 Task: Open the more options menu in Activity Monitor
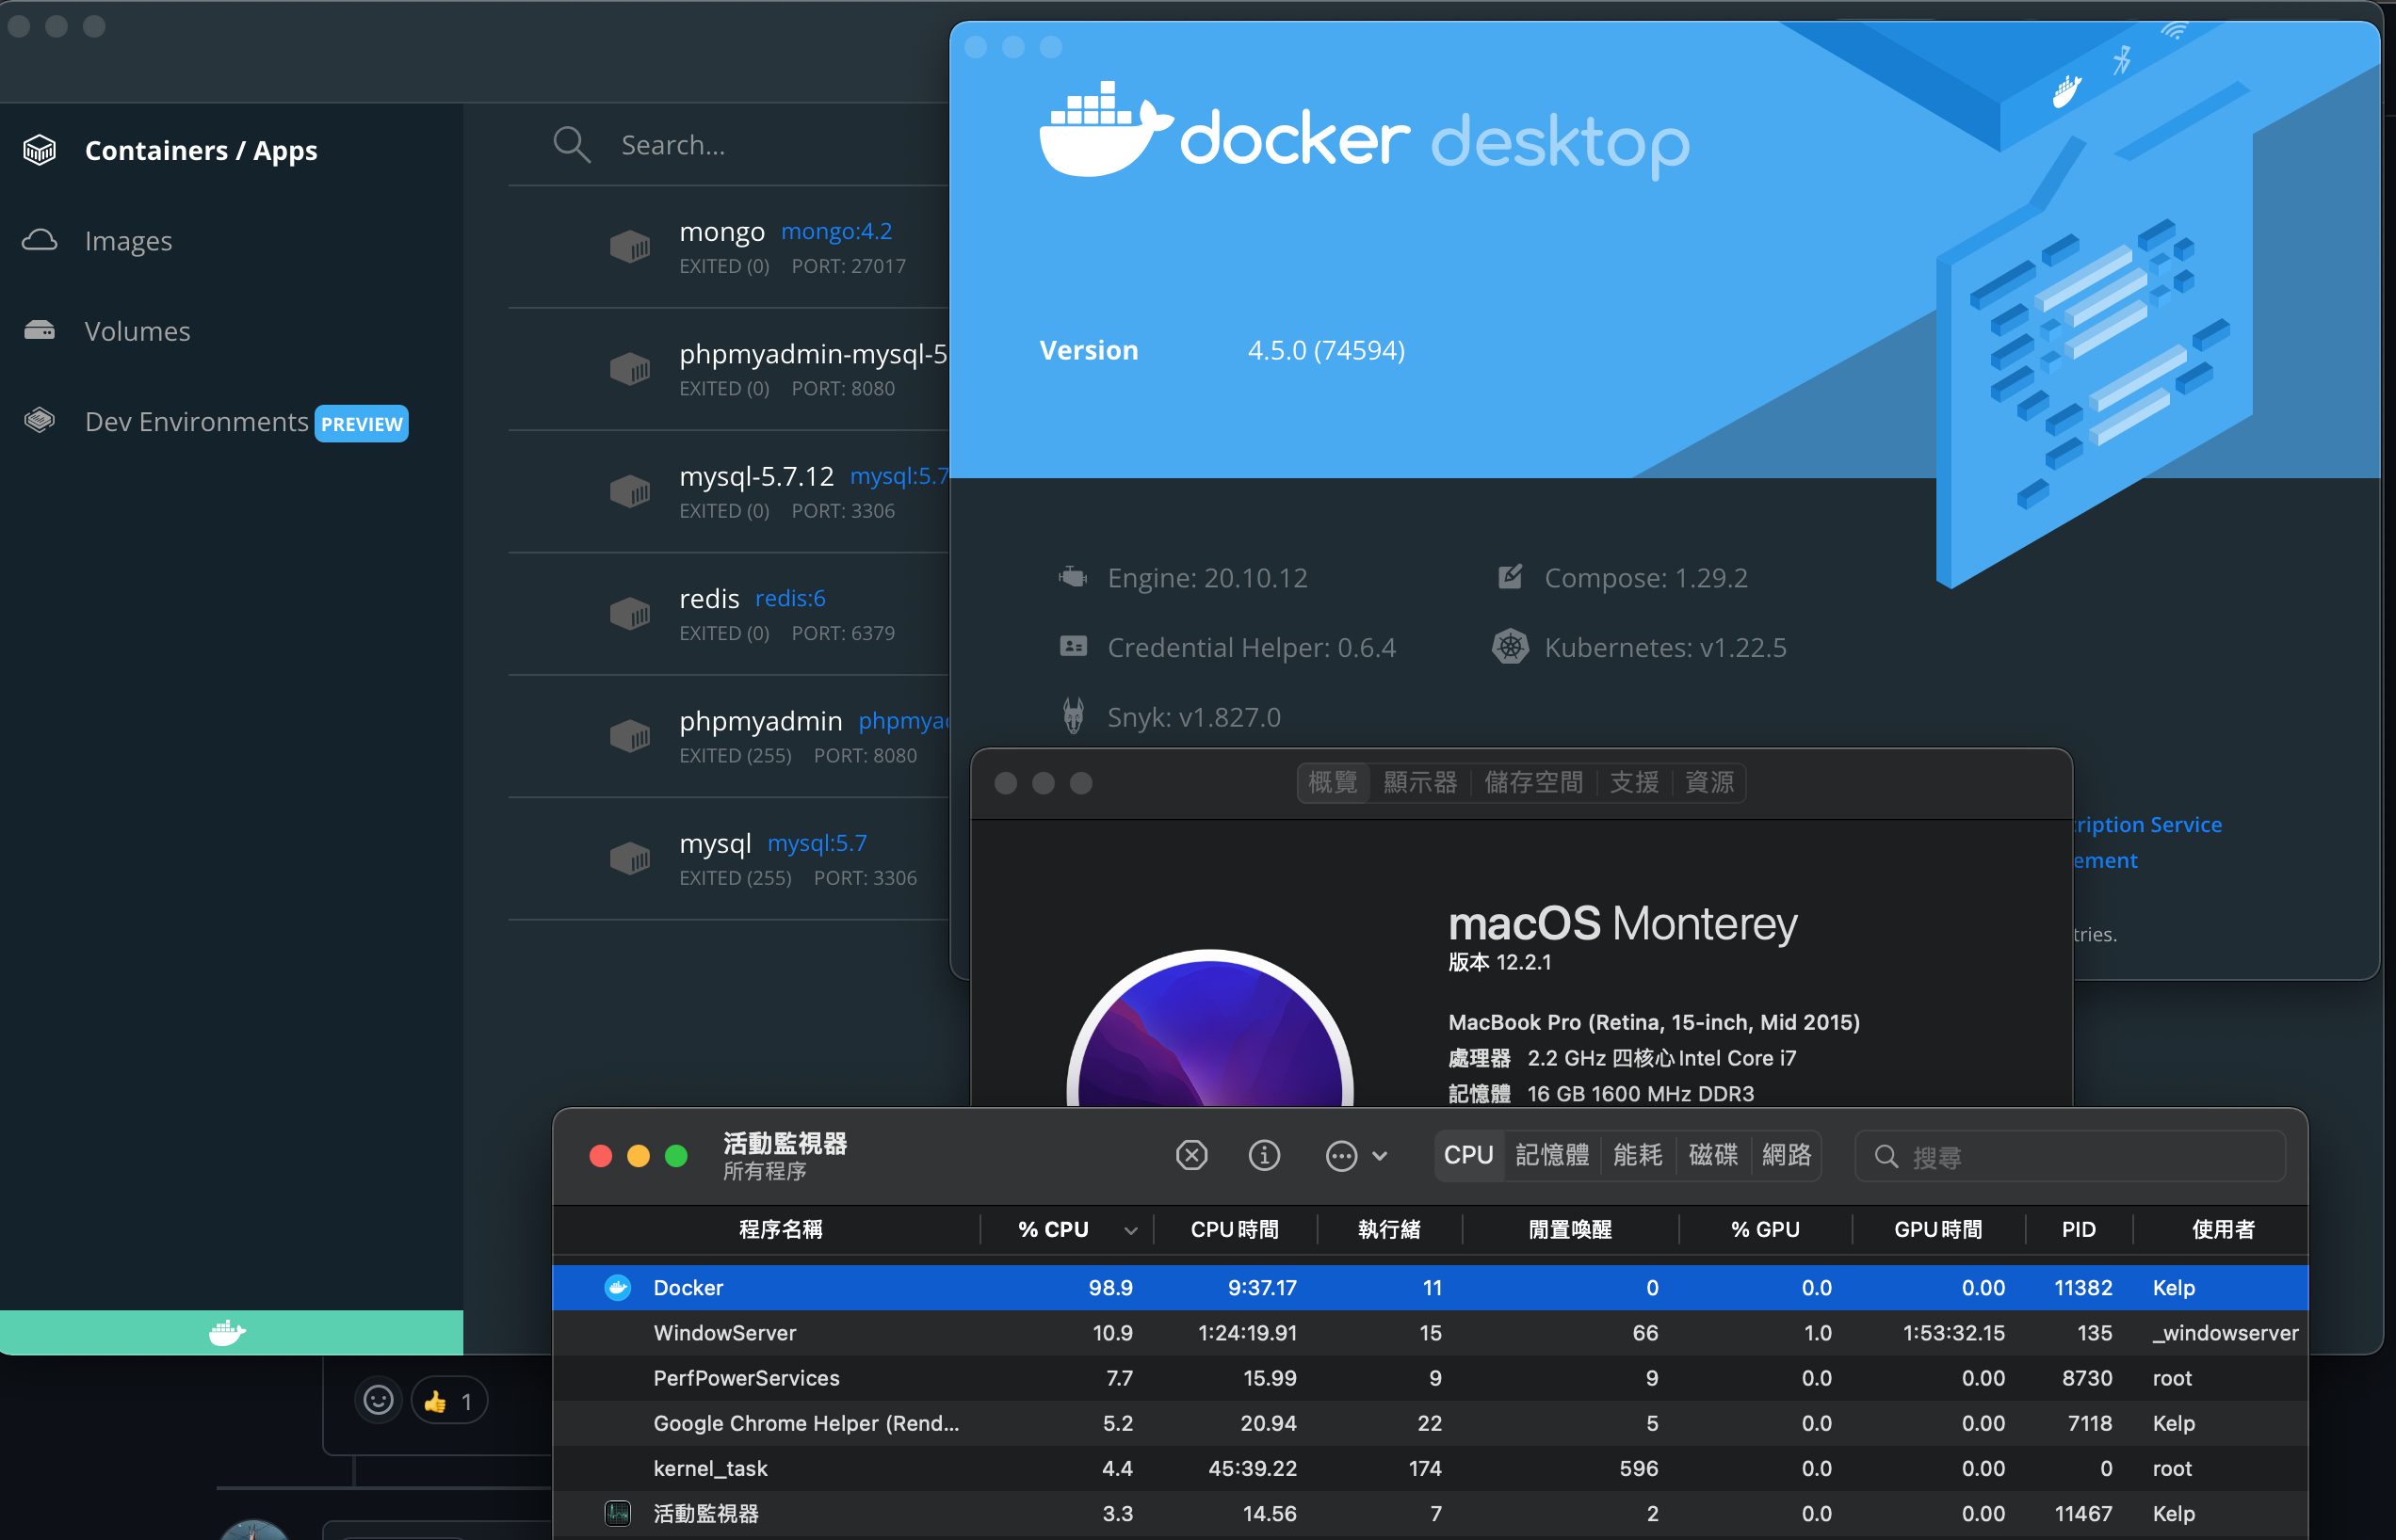click(x=1341, y=1155)
